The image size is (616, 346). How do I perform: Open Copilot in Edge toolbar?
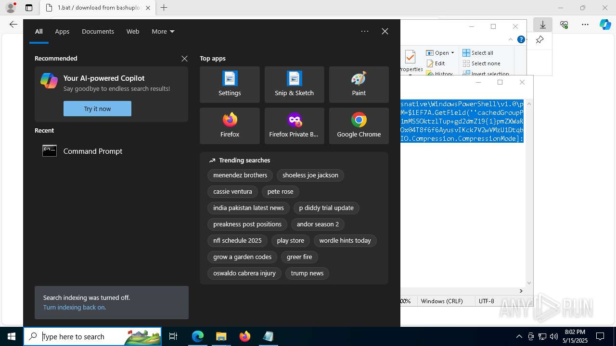pyautogui.click(x=605, y=25)
